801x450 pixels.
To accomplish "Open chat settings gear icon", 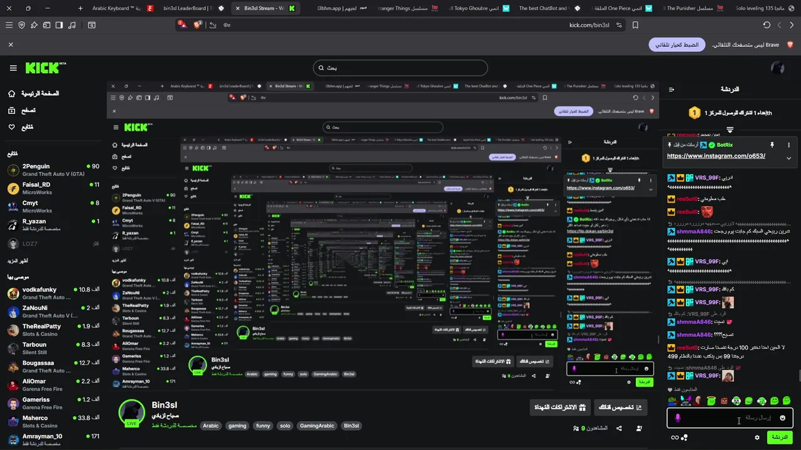I will coord(757,437).
